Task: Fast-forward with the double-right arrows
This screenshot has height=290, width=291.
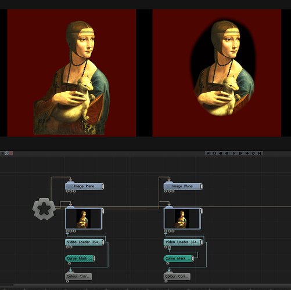Action: click(247, 153)
